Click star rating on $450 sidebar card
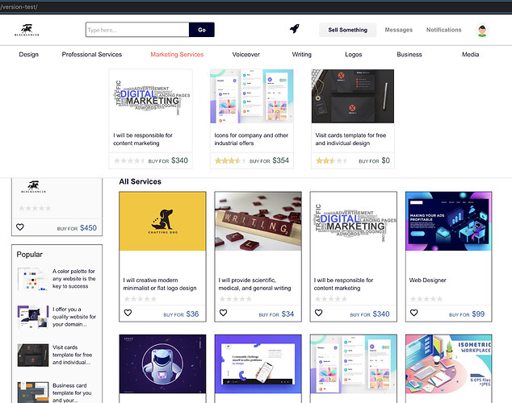The height and width of the screenshot is (403, 512). tap(35, 208)
